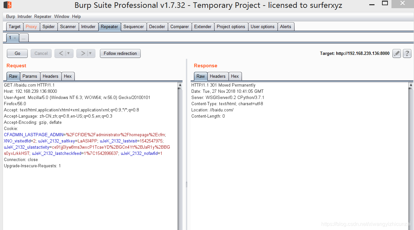Switch to the Decoder tab

tap(157, 26)
